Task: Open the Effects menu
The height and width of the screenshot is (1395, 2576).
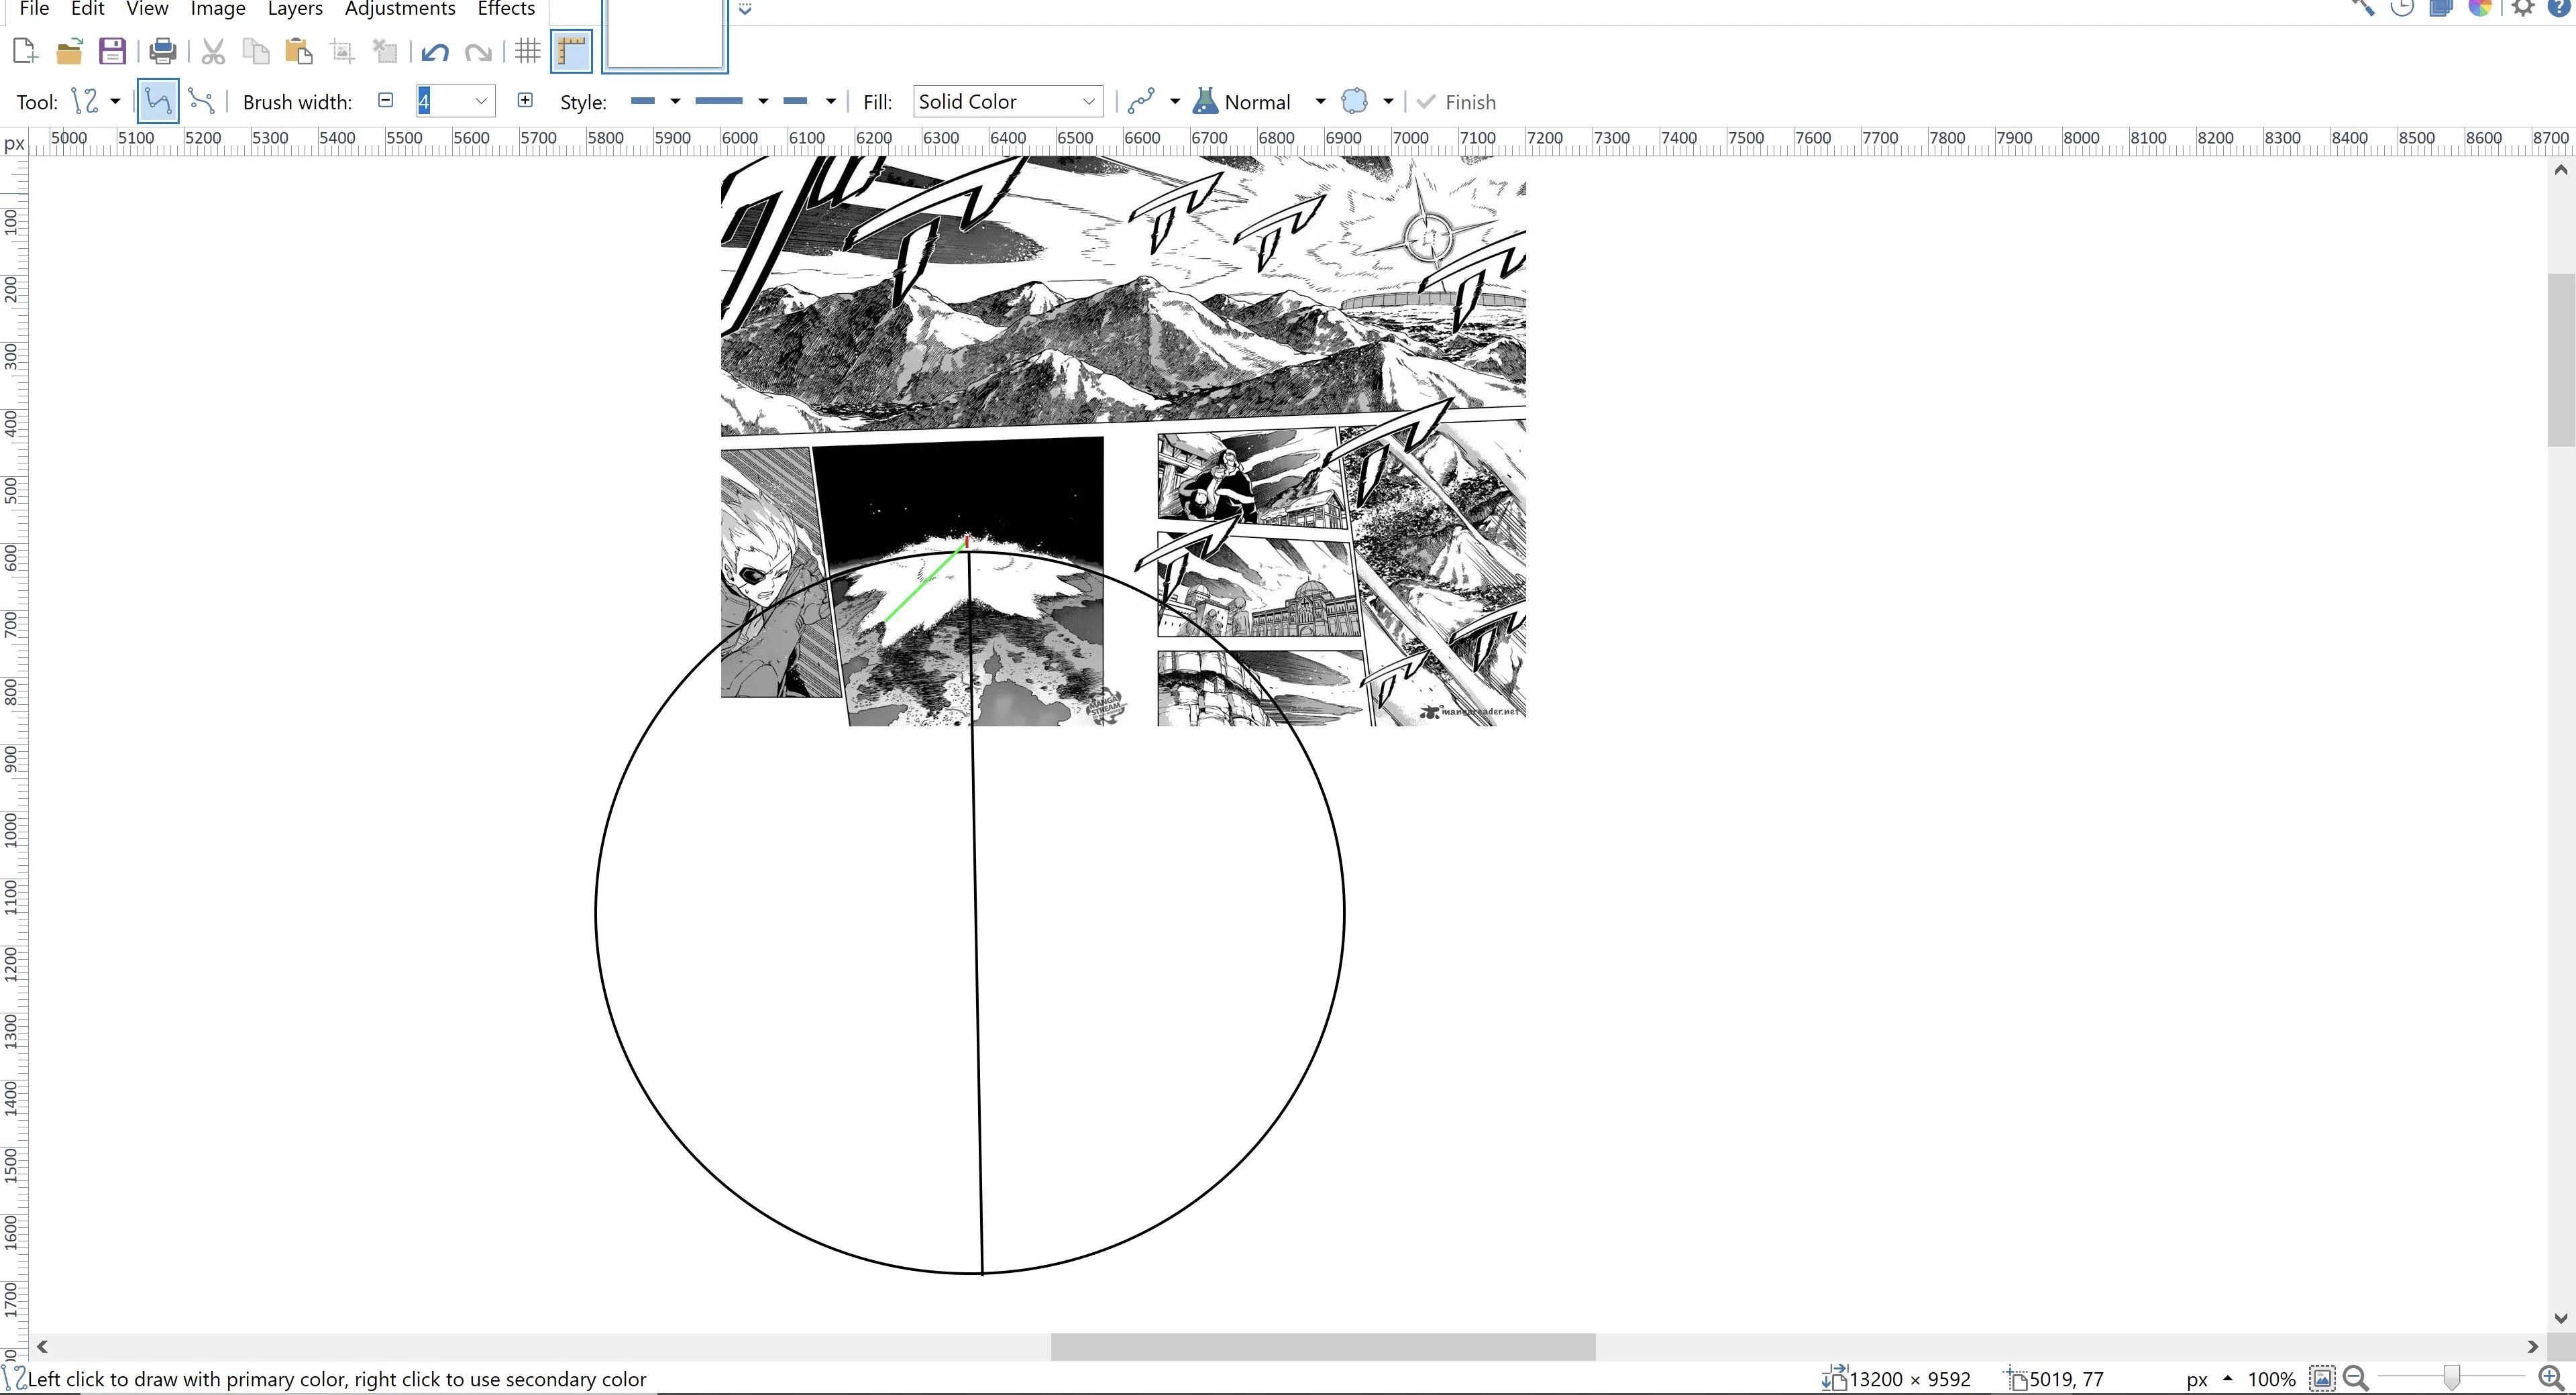Action: pyautogui.click(x=506, y=9)
